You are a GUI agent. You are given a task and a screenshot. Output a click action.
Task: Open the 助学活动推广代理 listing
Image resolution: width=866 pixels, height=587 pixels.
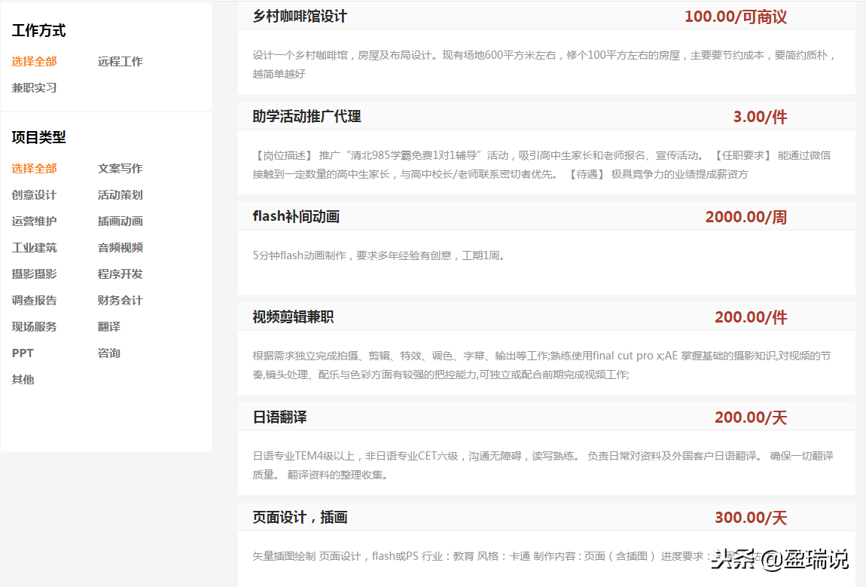[306, 117]
